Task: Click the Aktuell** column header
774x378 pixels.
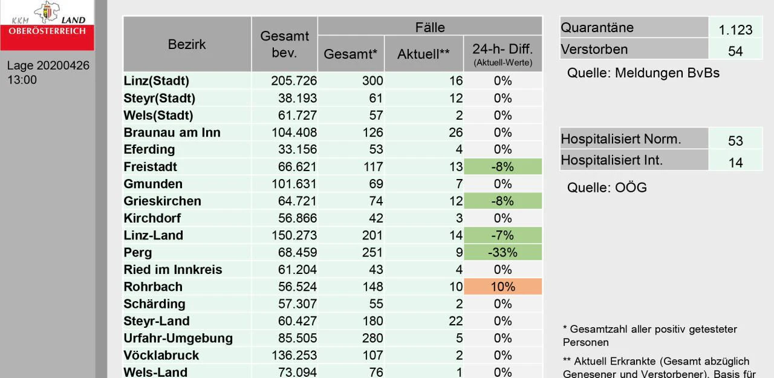Action: pos(423,54)
